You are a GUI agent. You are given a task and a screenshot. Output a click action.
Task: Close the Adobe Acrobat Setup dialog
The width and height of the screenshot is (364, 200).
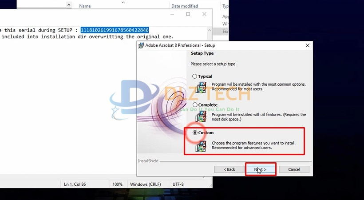(307, 45)
